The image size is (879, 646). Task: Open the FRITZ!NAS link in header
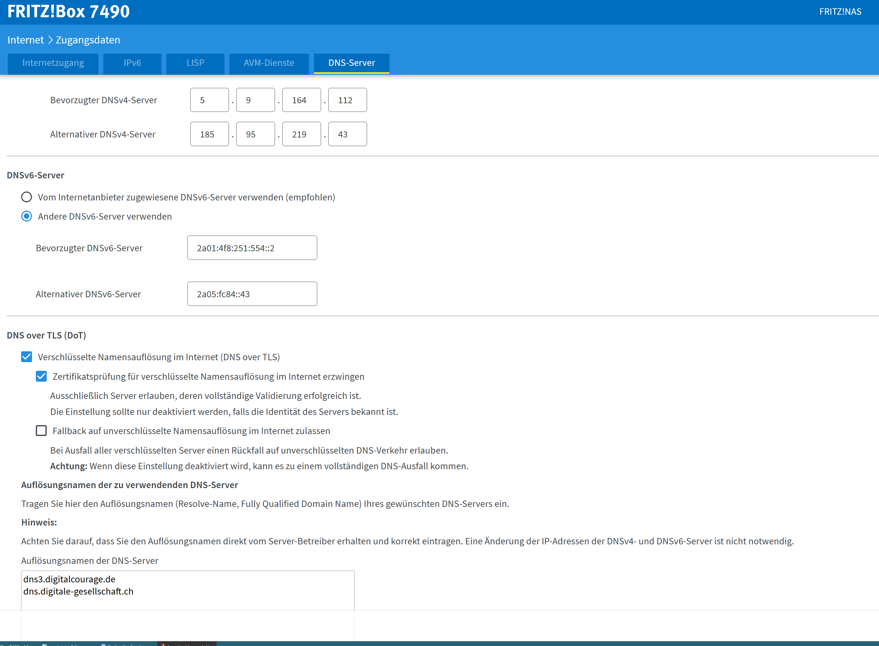[x=840, y=12]
